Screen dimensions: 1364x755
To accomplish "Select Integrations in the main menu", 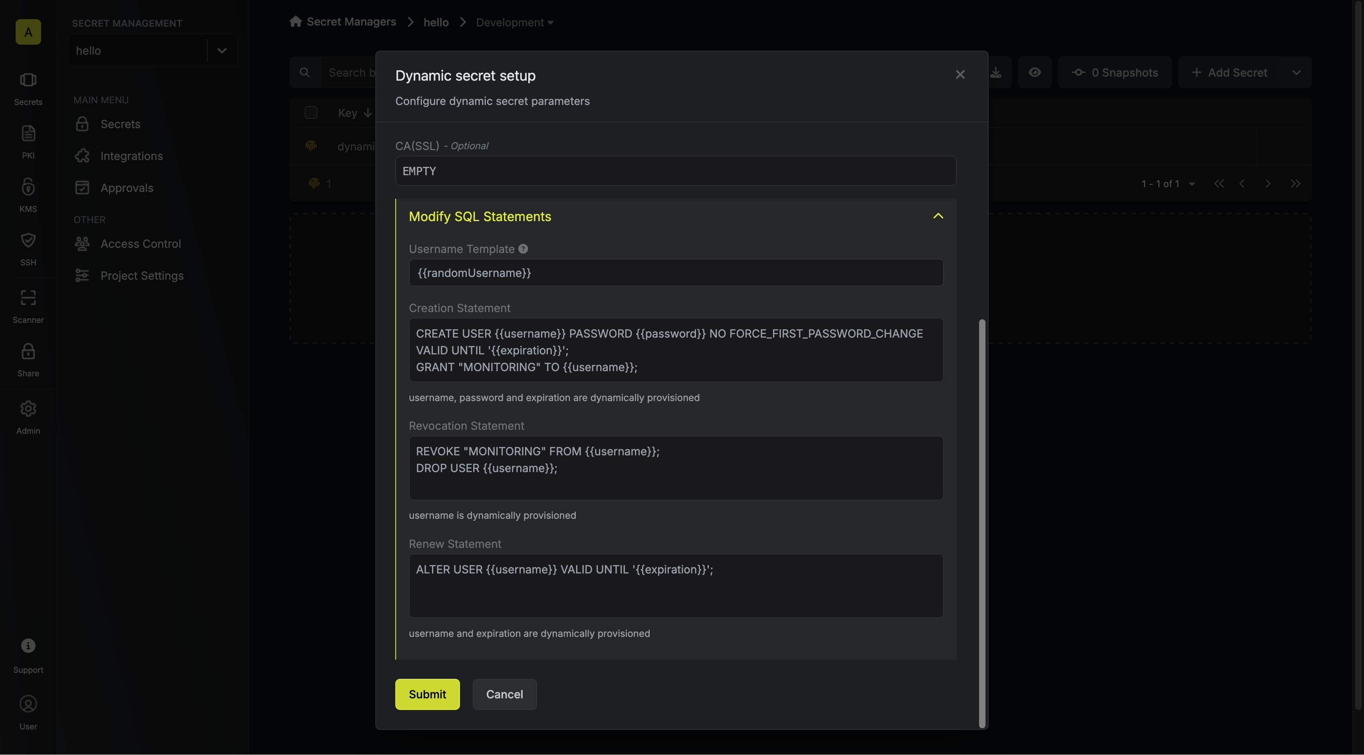I will (x=131, y=156).
